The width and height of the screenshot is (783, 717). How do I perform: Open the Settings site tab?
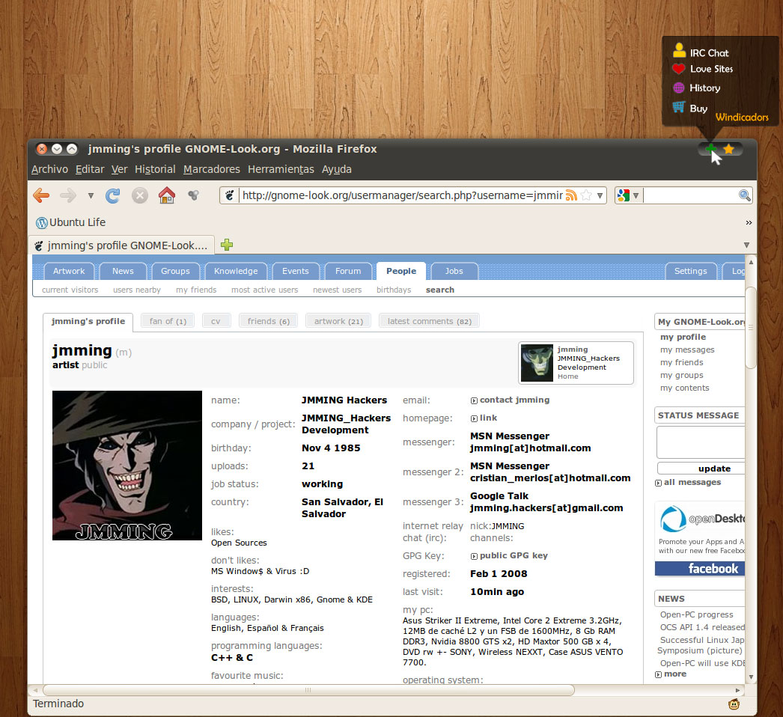(x=691, y=271)
